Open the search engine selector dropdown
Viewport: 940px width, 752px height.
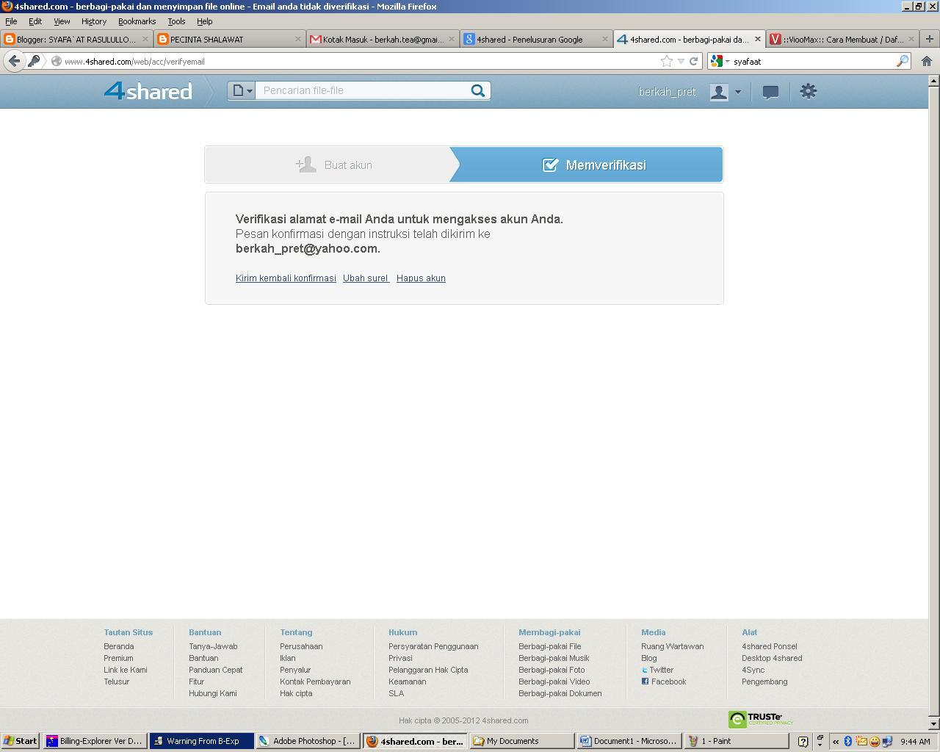[720, 61]
